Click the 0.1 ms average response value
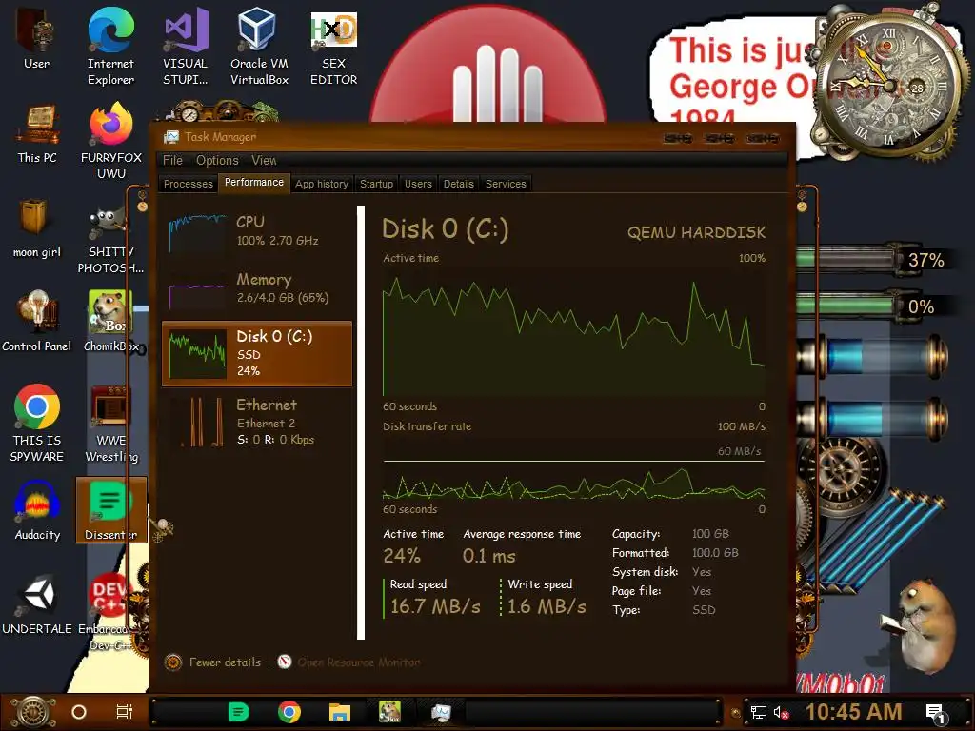The height and width of the screenshot is (731, 975). click(x=489, y=556)
